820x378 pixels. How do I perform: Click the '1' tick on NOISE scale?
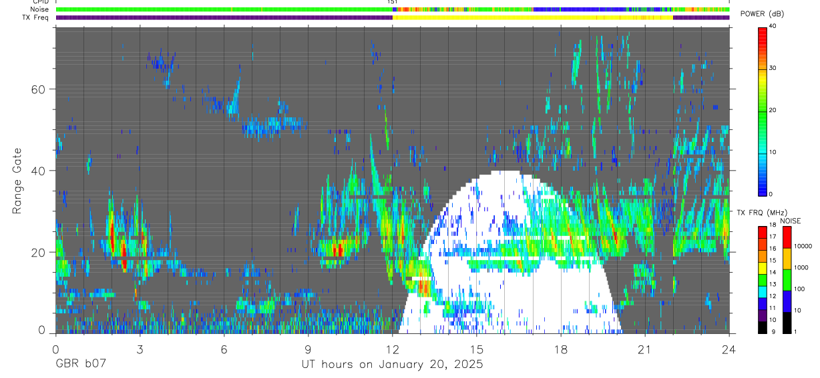click(797, 333)
